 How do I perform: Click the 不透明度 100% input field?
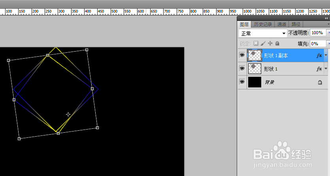pyautogui.click(x=318, y=33)
